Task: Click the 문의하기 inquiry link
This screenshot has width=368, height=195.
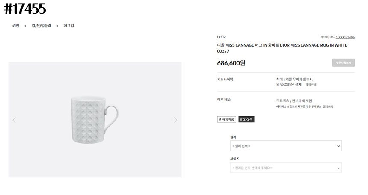Action: coord(328,106)
